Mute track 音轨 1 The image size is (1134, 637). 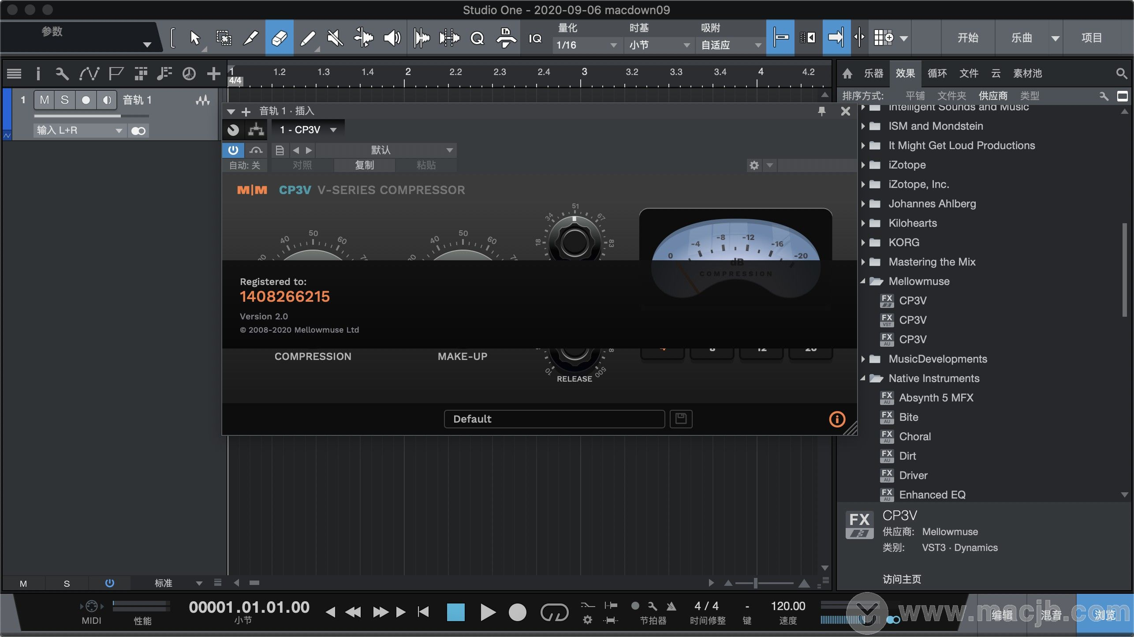[x=44, y=100]
